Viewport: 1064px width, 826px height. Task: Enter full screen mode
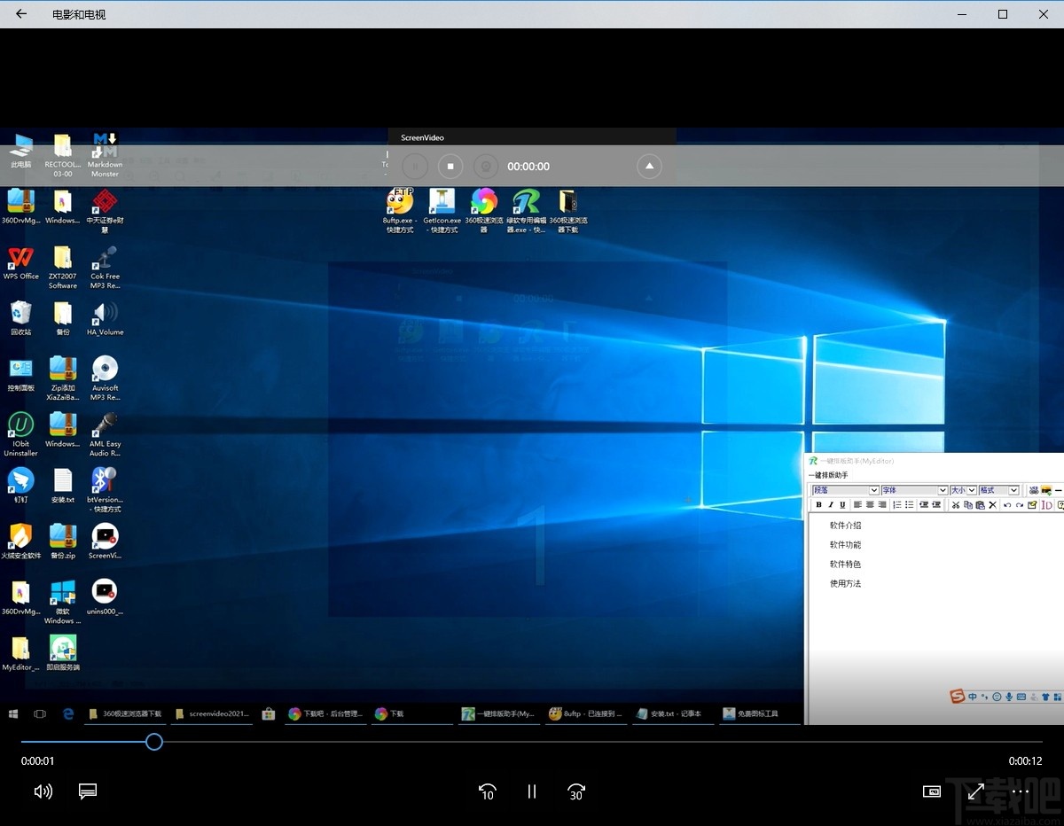point(975,791)
